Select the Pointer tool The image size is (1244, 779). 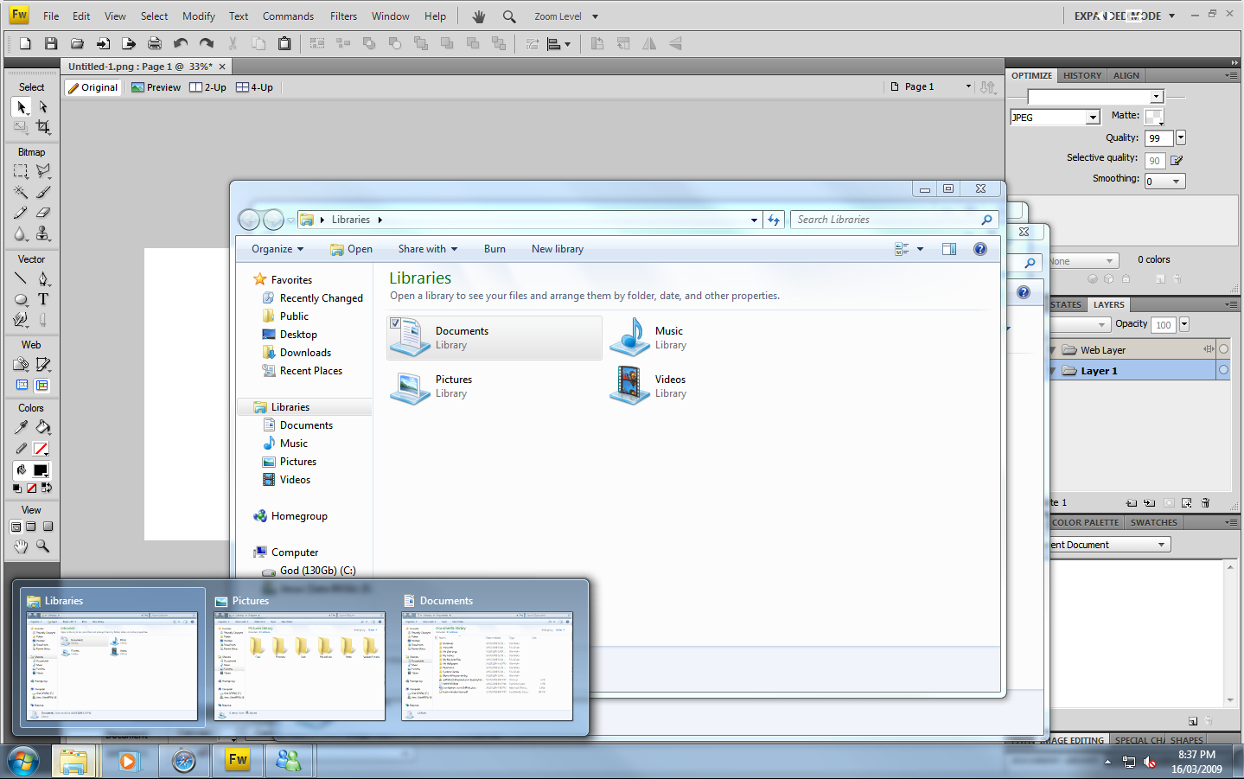(x=21, y=106)
